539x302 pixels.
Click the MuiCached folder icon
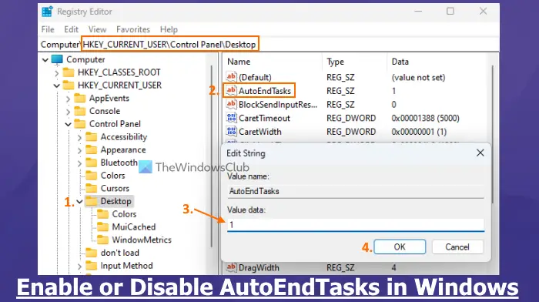point(102,226)
